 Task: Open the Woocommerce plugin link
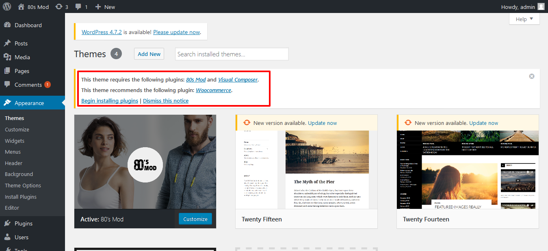tap(214, 90)
